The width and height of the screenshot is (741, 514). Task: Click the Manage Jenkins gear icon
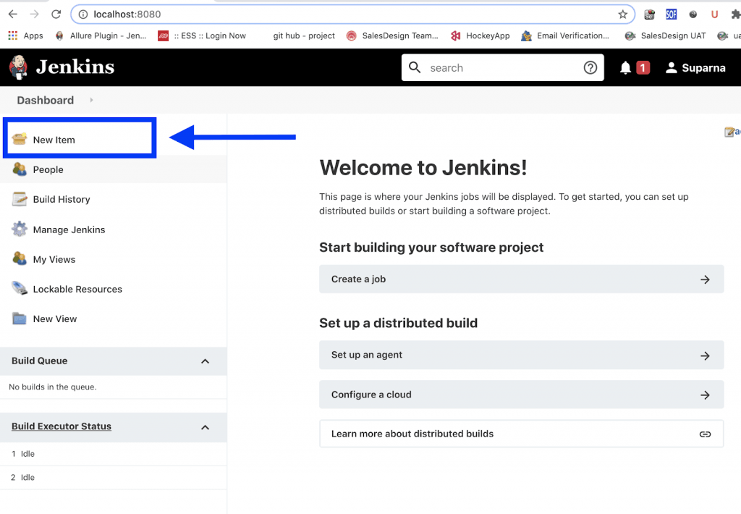(x=20, y=229)
